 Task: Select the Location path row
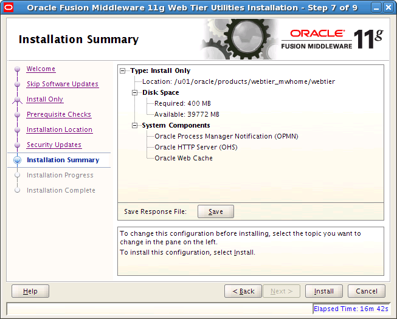[x=238, y=81]
